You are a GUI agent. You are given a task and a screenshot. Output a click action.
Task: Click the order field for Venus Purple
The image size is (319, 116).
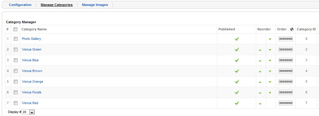tap(285, 93)
